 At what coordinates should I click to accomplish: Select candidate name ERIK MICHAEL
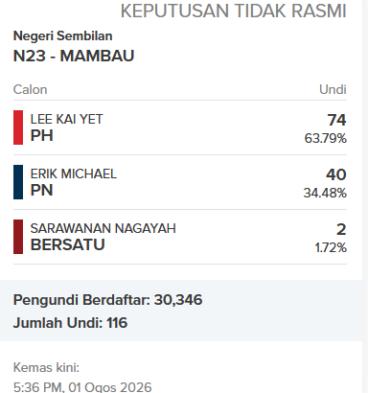(74, 173)
